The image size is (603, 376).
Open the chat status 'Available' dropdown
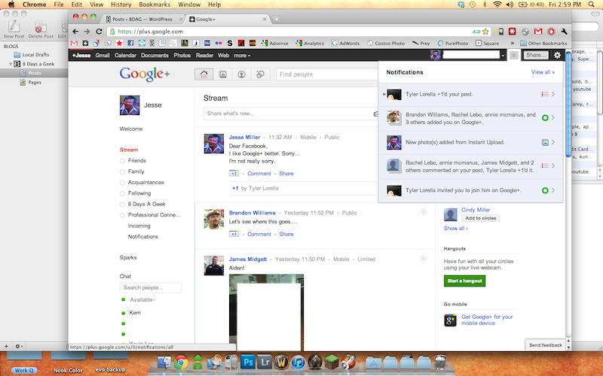[142, 299]
